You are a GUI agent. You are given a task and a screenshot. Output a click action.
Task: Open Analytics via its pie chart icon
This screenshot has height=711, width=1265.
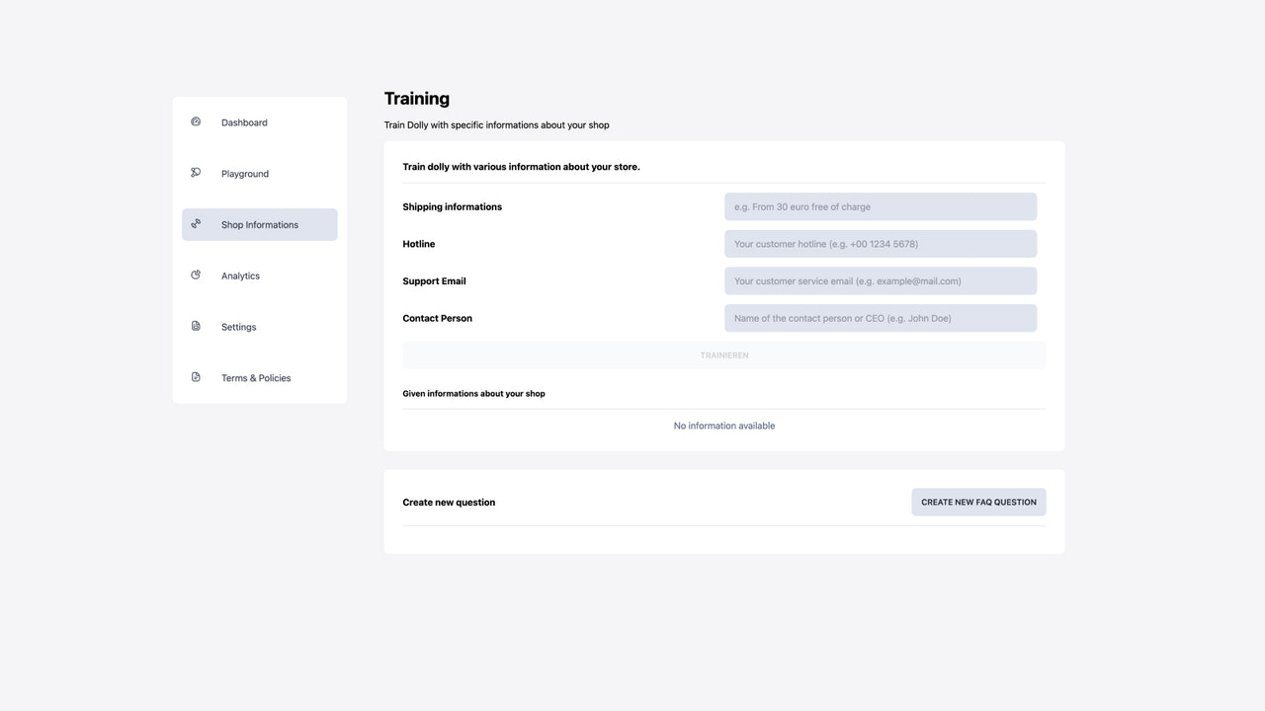pos(196,276)
